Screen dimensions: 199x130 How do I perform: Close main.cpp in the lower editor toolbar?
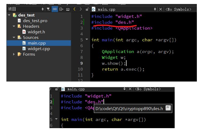(130, 89)
